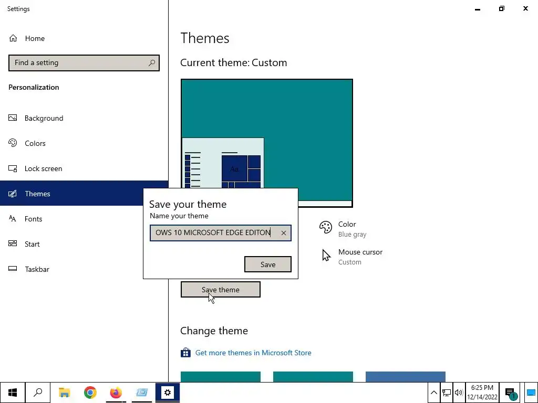Click the volume speaker tray icon
The height and width of the screenshot is (403, 538).
(459, 393)
